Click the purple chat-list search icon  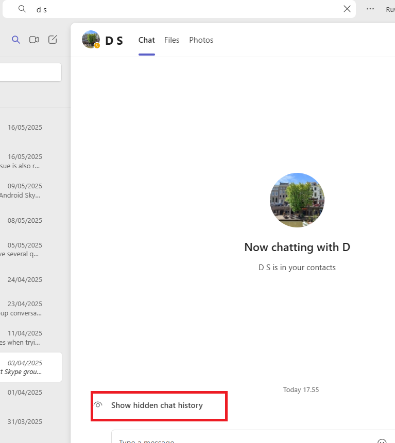tap(16, 40)
